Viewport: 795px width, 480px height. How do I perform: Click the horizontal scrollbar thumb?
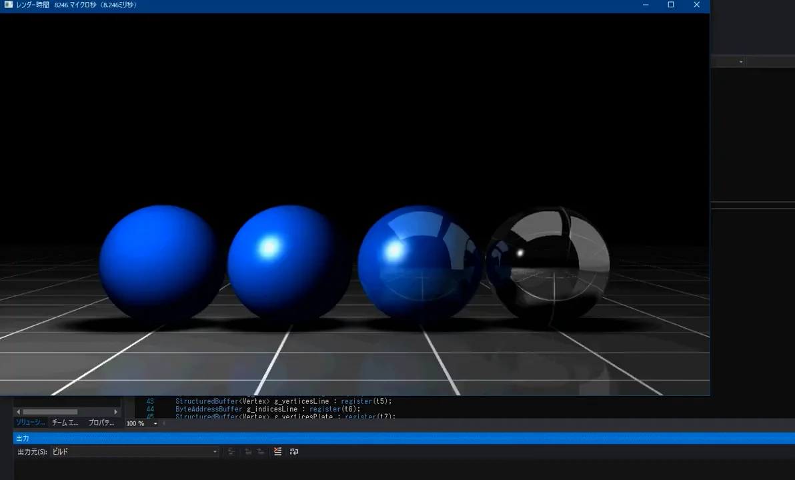(x=50, y=412)
